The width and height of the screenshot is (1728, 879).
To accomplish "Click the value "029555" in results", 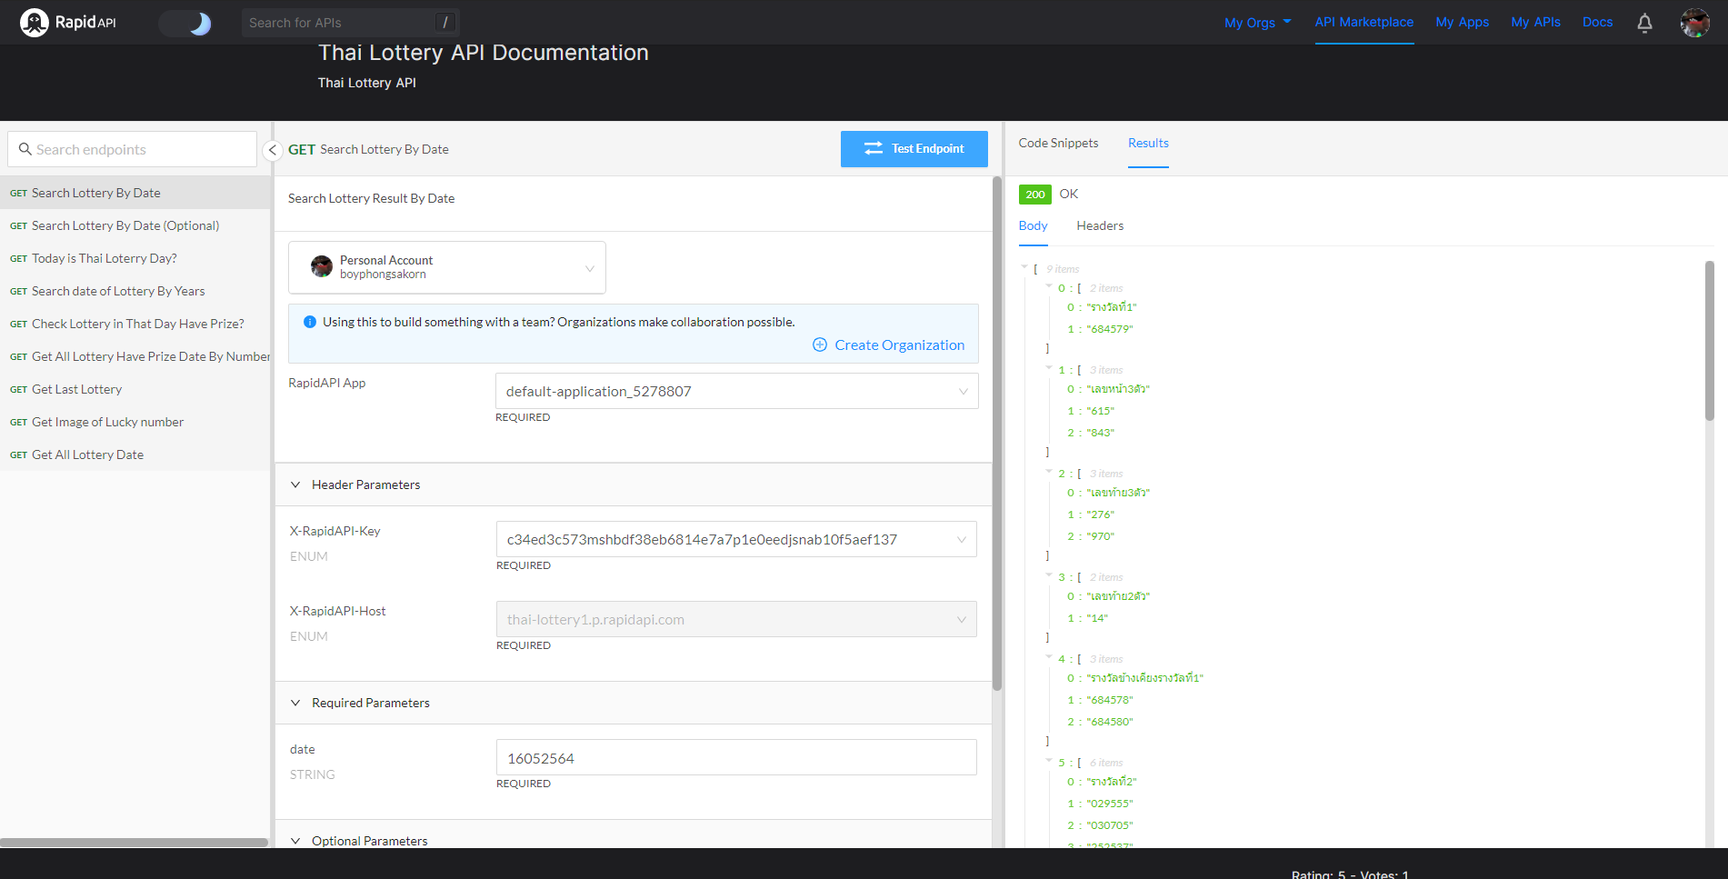I will coord(1109,804).
